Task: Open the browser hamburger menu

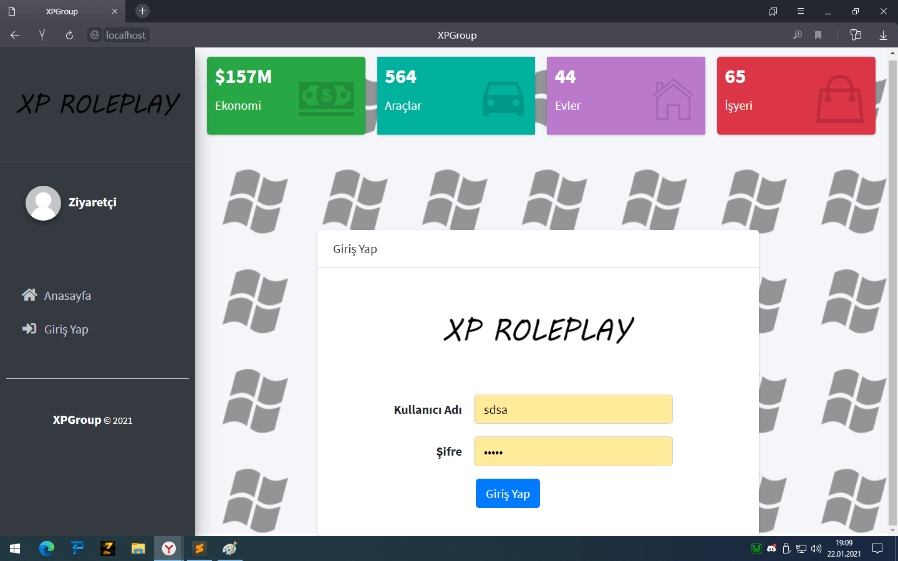Action: point(801,11)
